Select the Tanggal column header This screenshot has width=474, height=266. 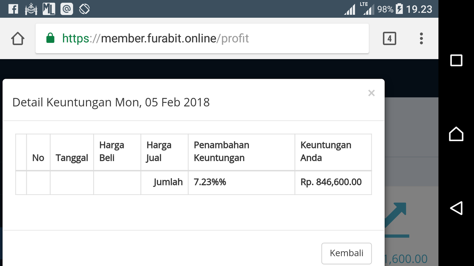point(72,157)
